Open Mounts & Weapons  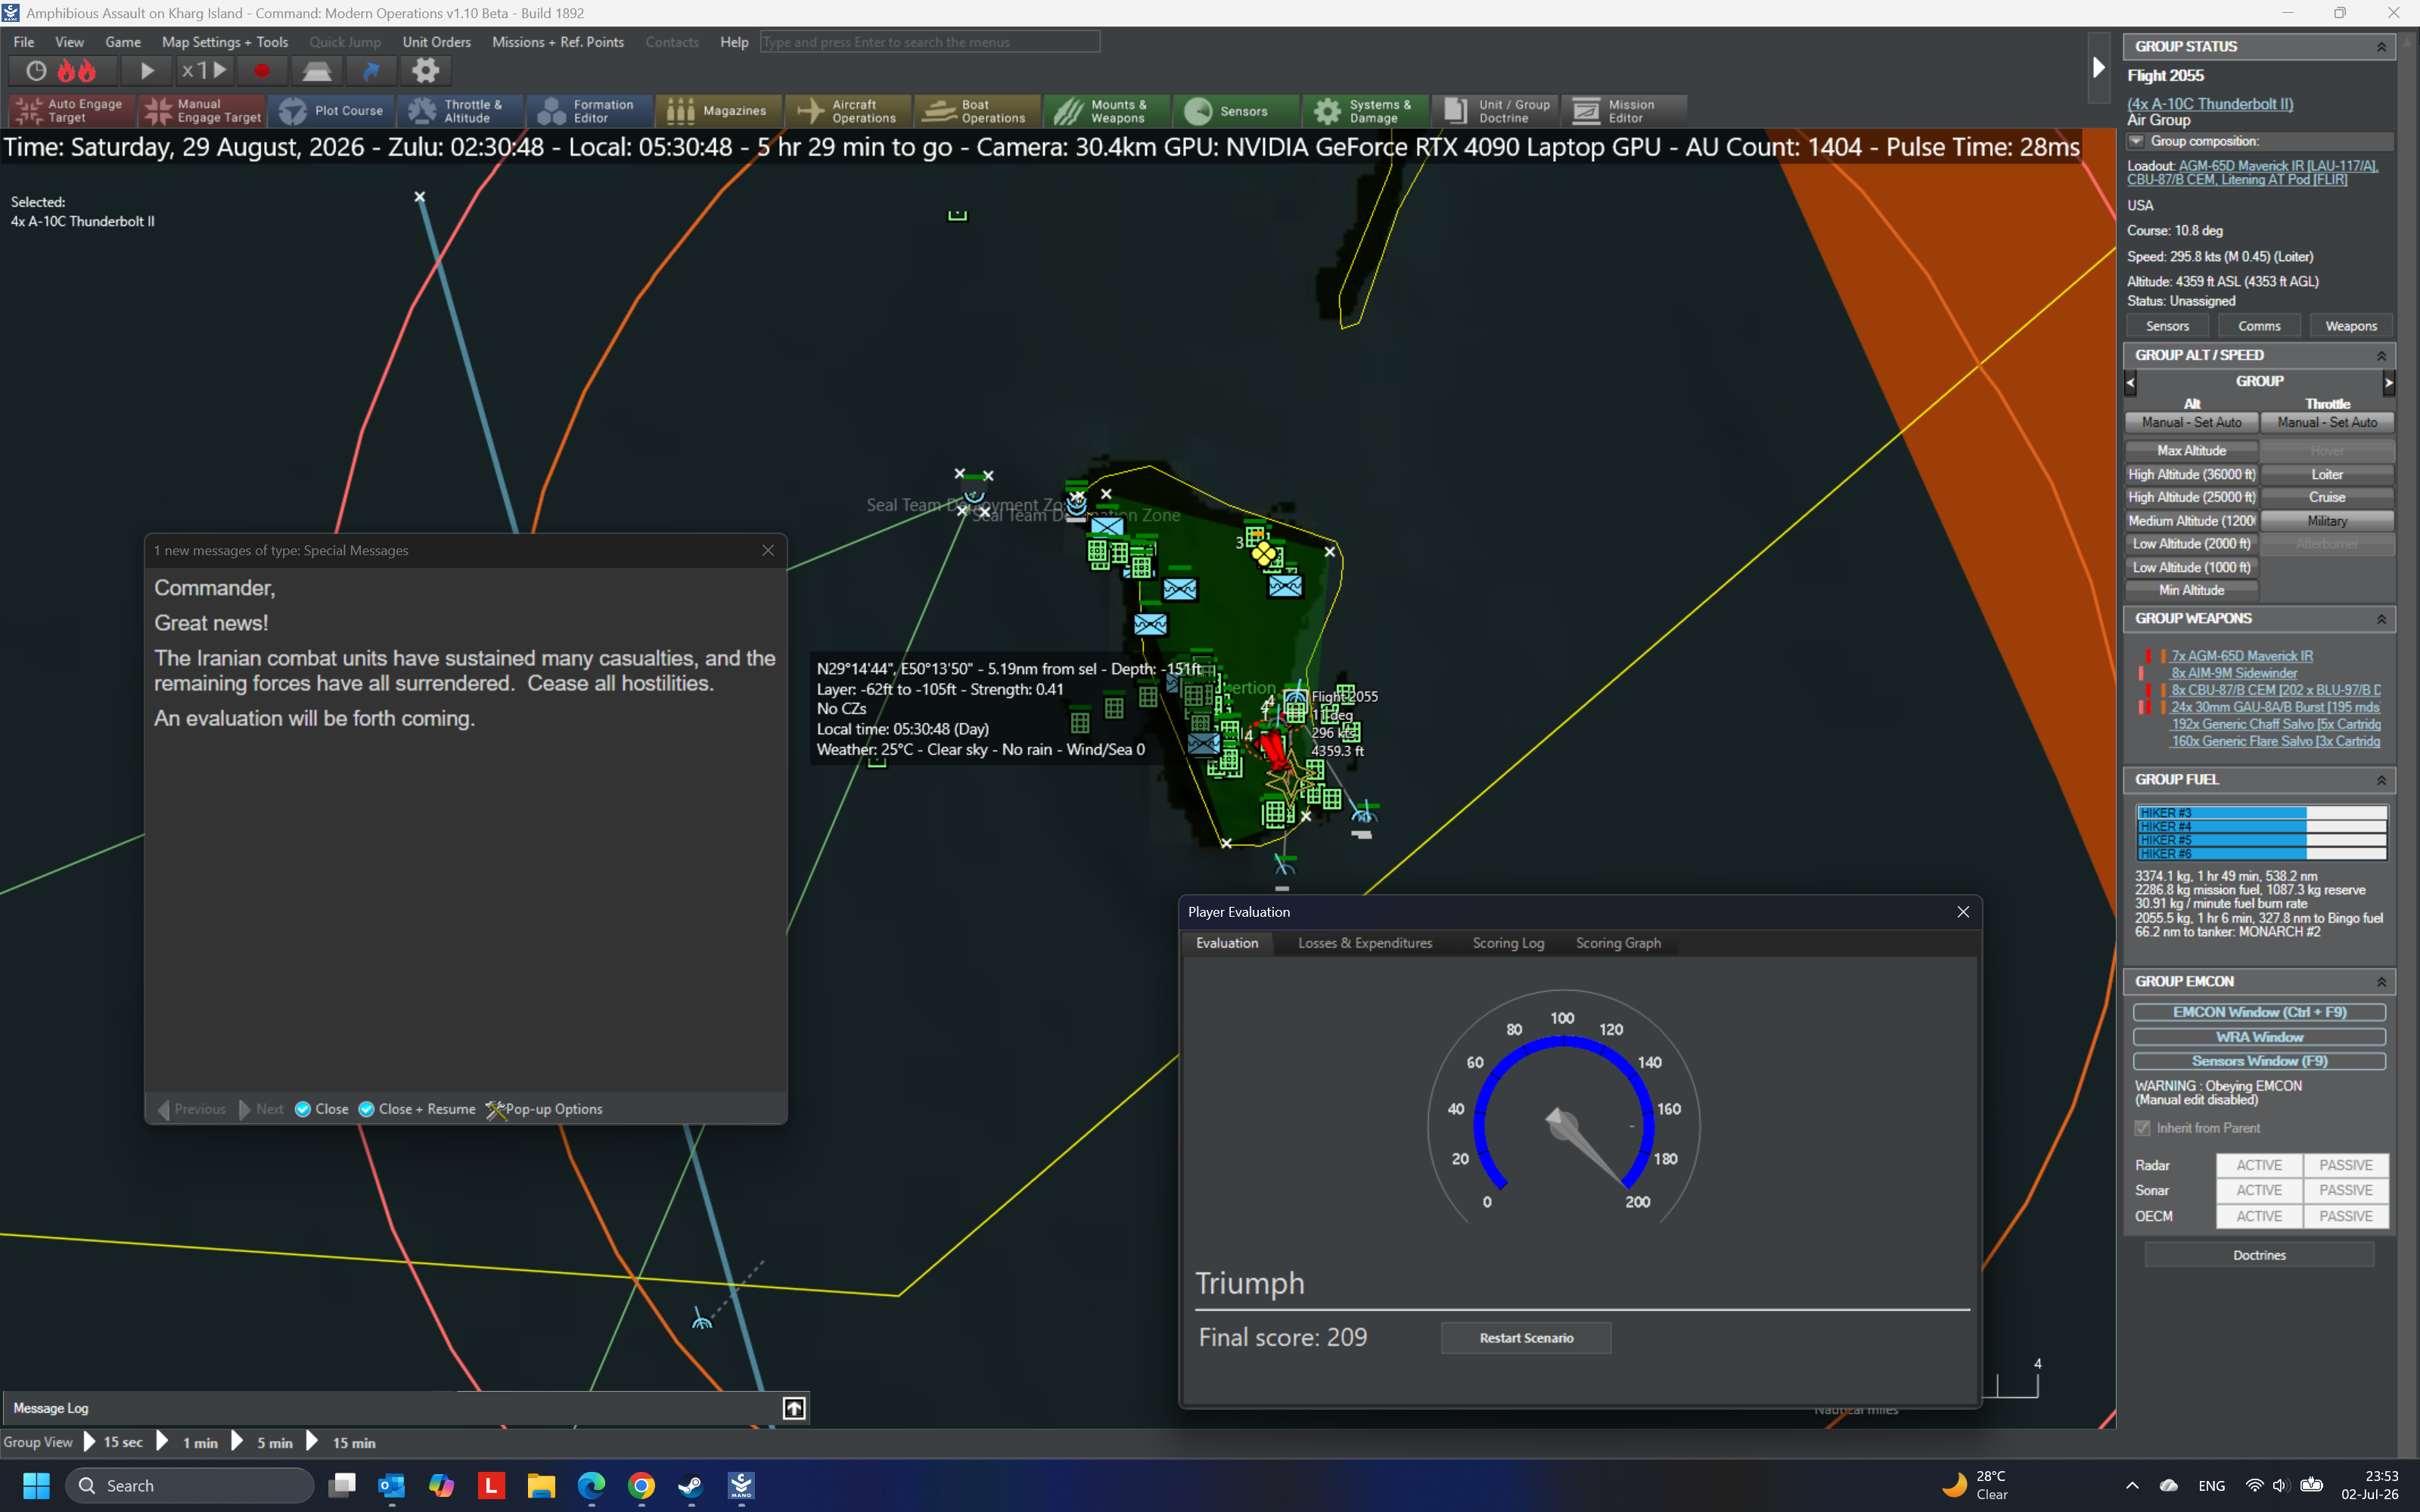pyautogui.click(x=1106, y=111)
